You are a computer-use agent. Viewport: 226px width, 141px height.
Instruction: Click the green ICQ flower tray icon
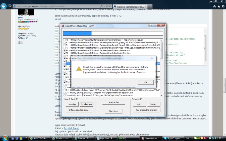199,138
